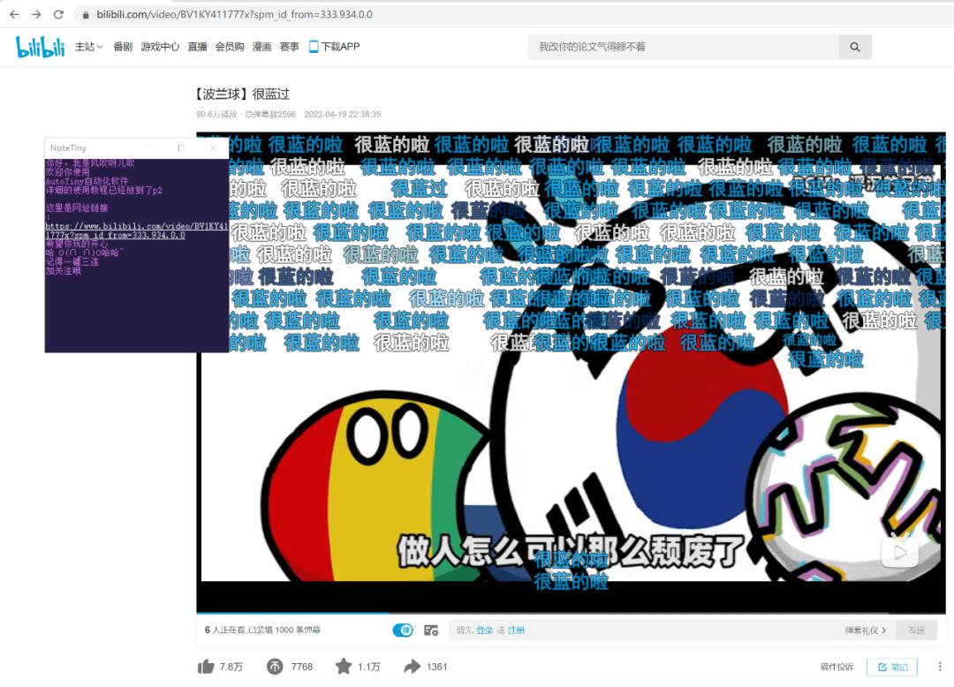Click the 笔记 button
Viewport: 954px width, 687px height.
pyautogui.click(x=892, y=667)
